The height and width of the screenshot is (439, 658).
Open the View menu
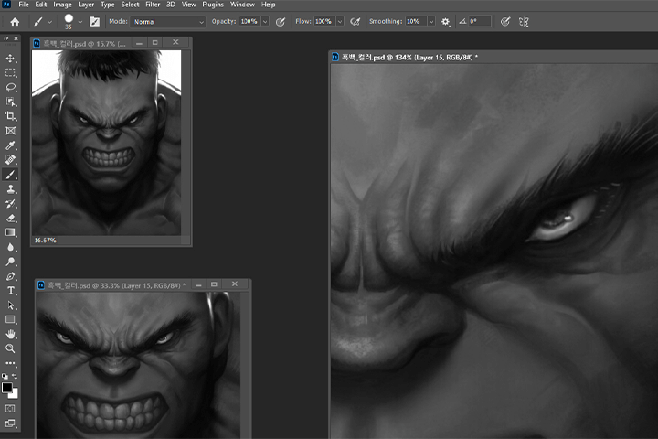189,5
